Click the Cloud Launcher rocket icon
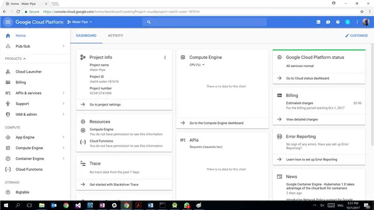This screenshot has width=374, height=210. coord(8,72)
